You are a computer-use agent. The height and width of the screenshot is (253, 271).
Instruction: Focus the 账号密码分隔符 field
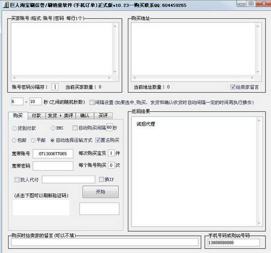click(55, 87)
